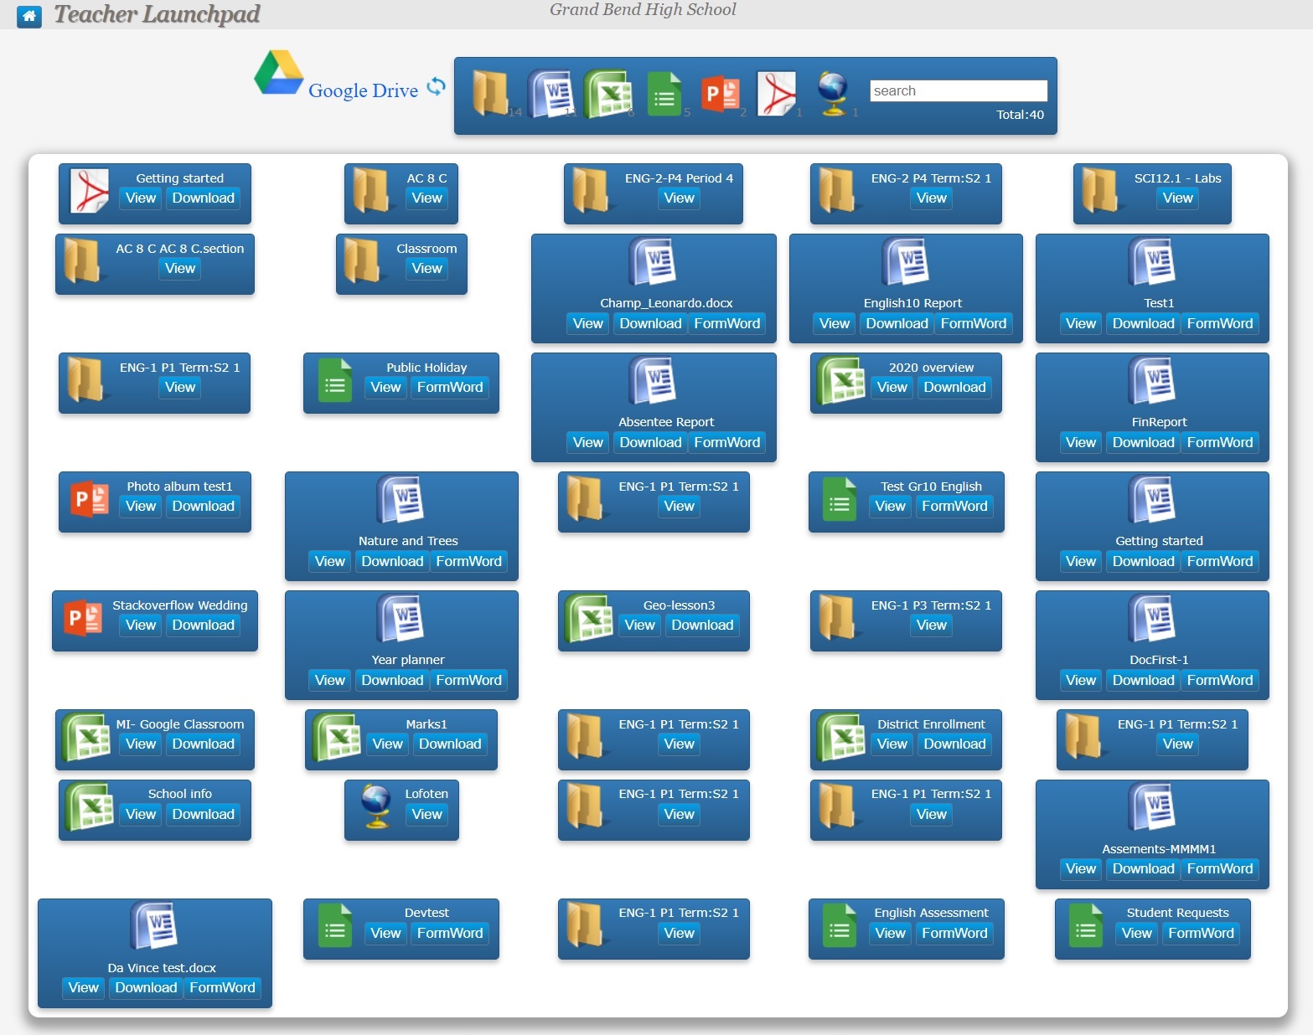Click the home icon in the top-left corner

(x=30, y=17)
